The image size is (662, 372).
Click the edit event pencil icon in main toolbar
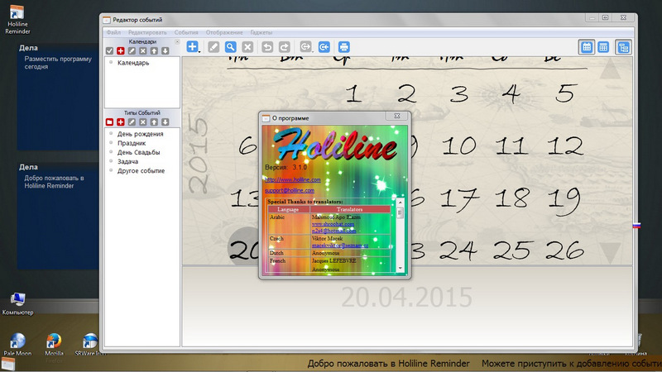tap(213, 47)
